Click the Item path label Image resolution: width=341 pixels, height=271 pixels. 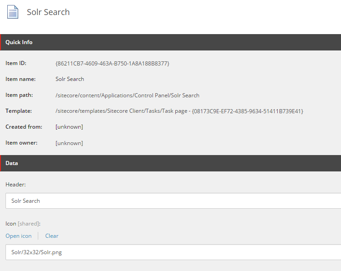(19, 95)
